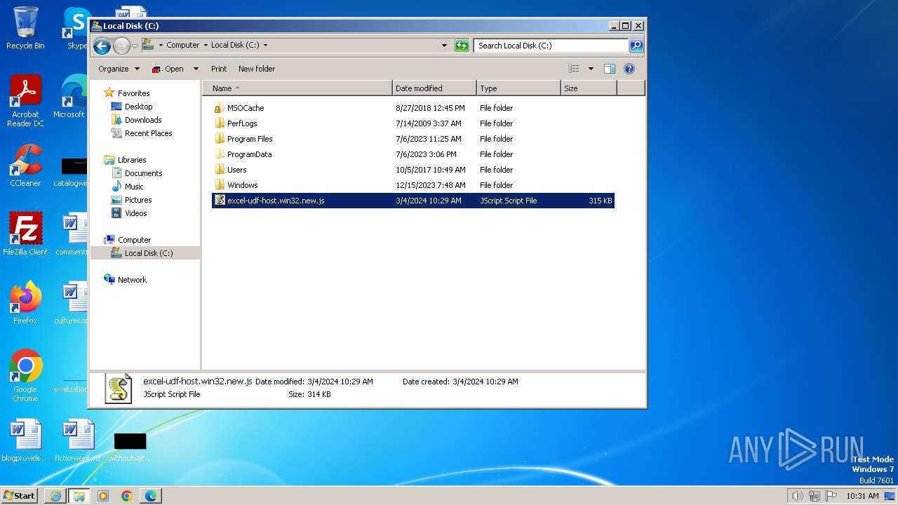
Task: Select the Firefox desktop icon
Action: point(25,303)
